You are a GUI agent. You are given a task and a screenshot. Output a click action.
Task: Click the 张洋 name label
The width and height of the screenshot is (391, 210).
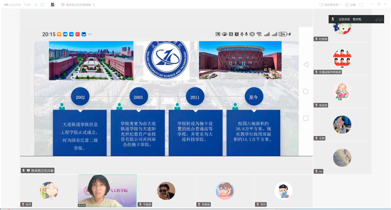[26, 205]
